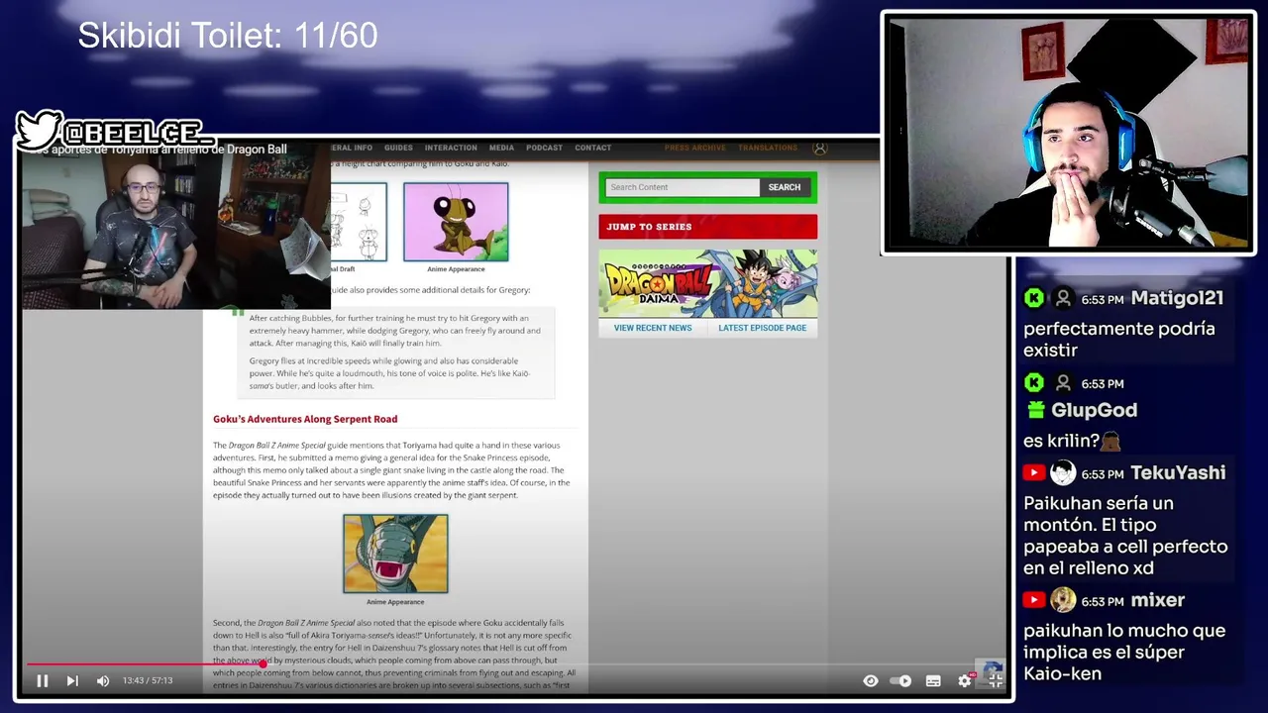Click the Search Content input field
The height and width of the screenshot is (713, 1268).
click(682, 187)
